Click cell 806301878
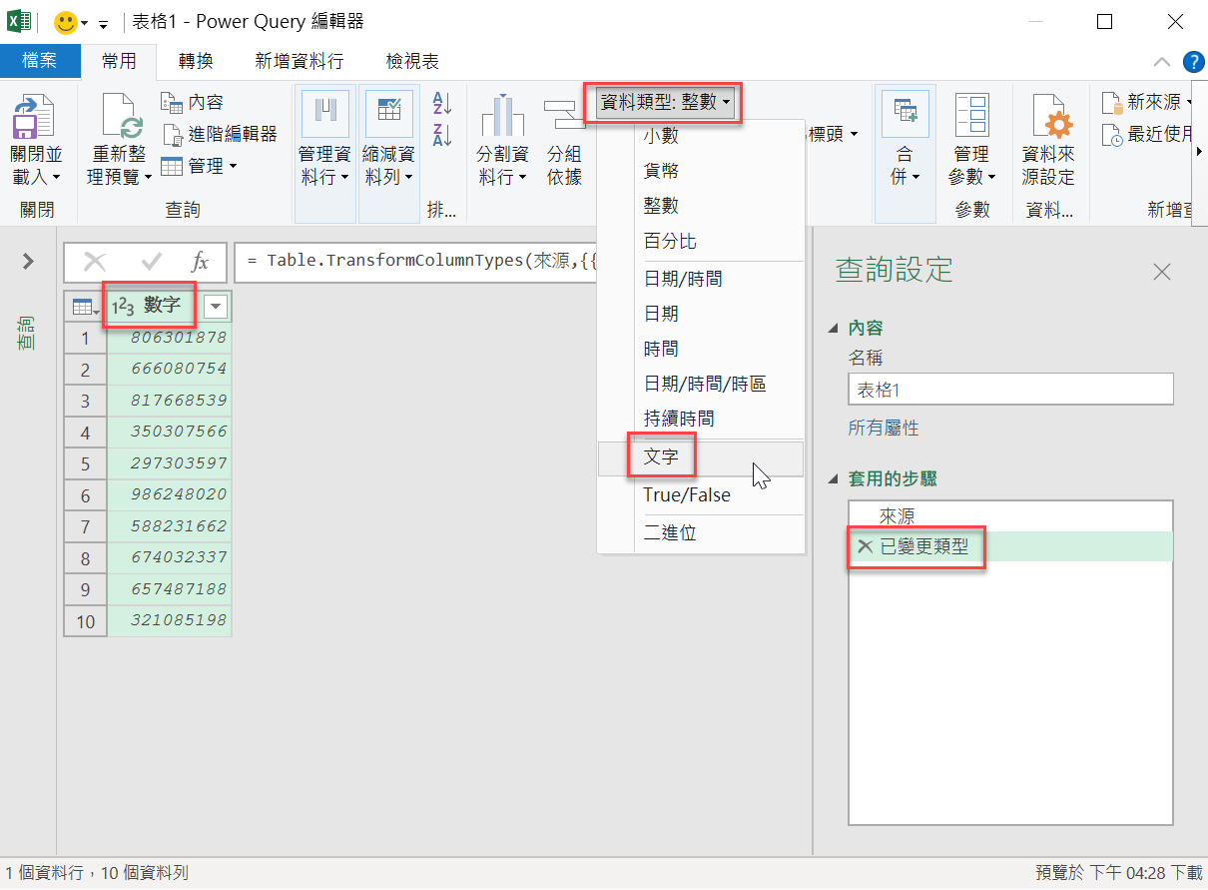The image size is (1208, 890). click(x=170, y=338)
